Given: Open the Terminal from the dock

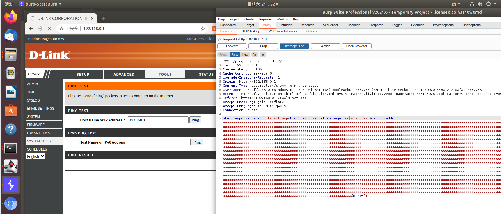Looking at the screenshot, I should [x=11, y=148].
